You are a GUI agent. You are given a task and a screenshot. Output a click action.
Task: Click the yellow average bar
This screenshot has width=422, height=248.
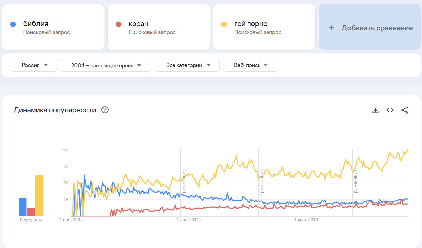pyautogui.click(x=39, y=196)
